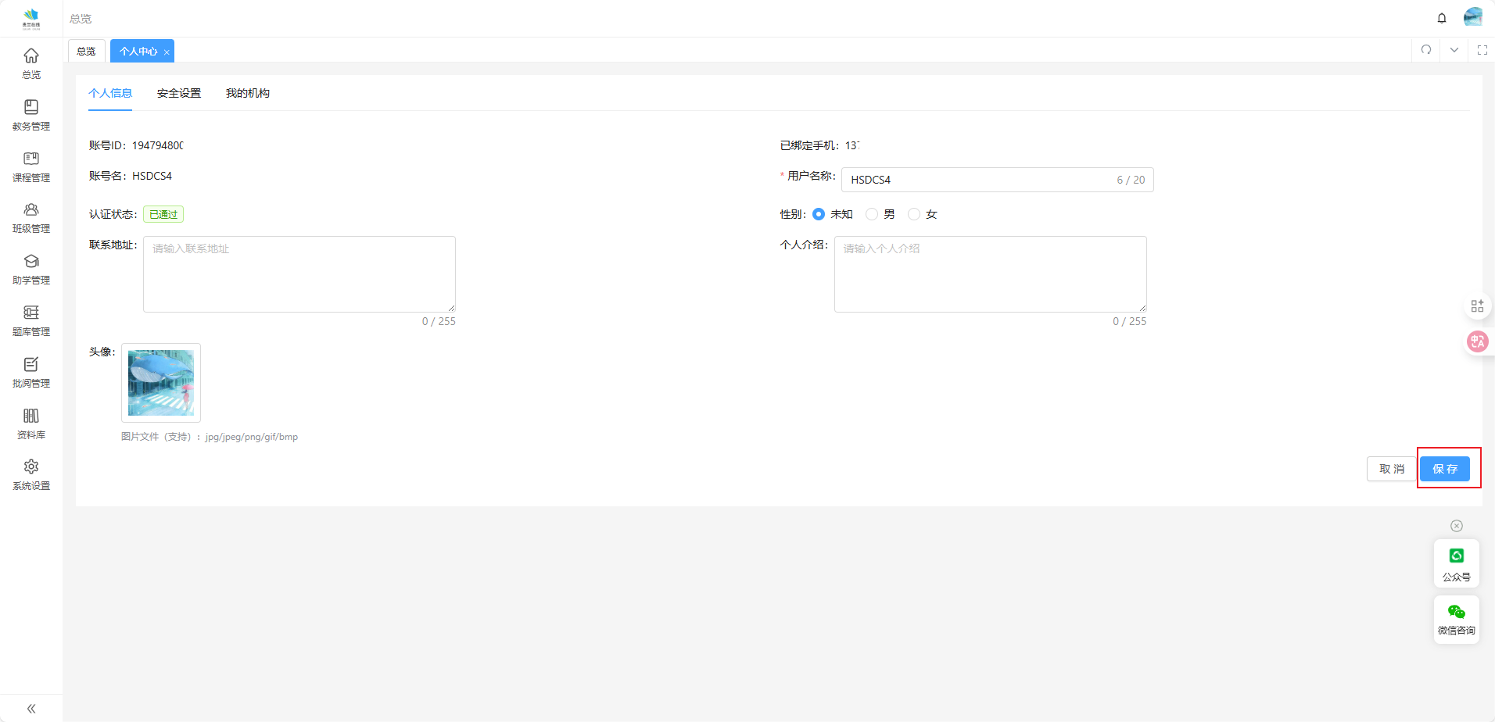Select the 女 gender radio button
1495x722 pixels.
pyautogui.click(x=914, y=214)
